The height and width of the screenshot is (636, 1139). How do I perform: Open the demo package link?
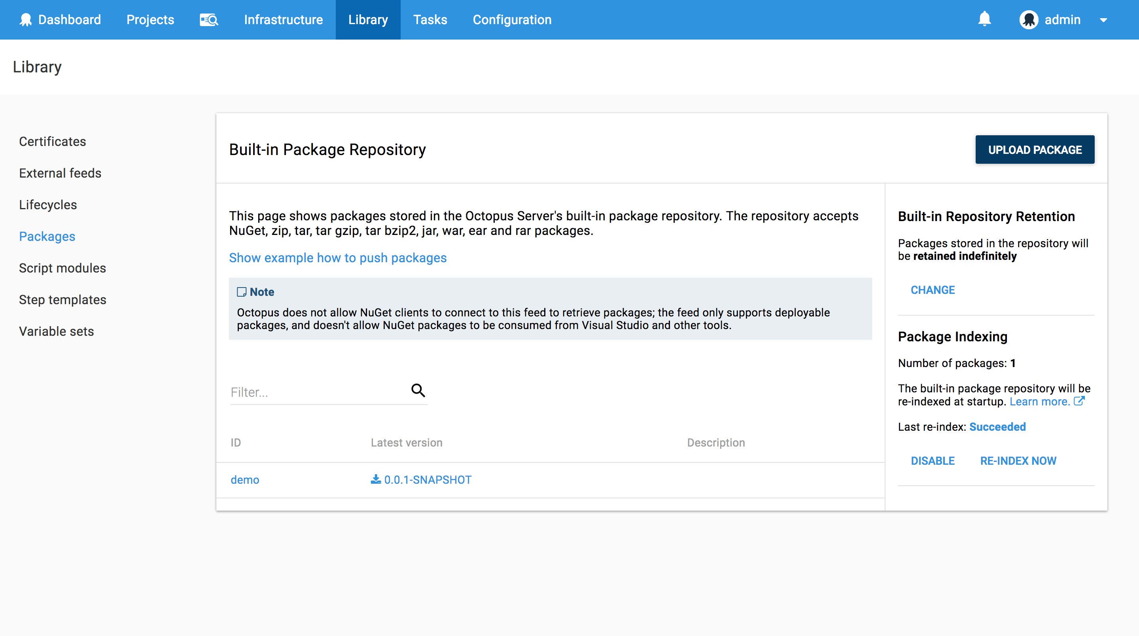tap(245, 480)
